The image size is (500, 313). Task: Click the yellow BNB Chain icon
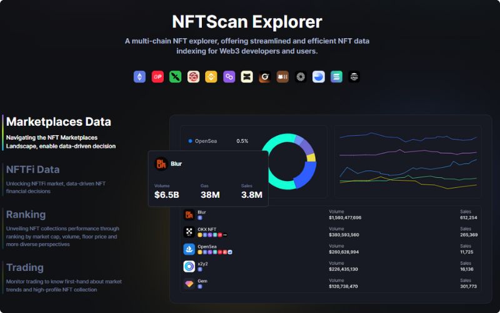[x=211, y=76]
